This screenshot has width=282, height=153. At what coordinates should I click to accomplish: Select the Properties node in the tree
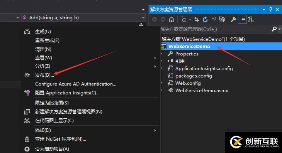(x=187, y=54)
